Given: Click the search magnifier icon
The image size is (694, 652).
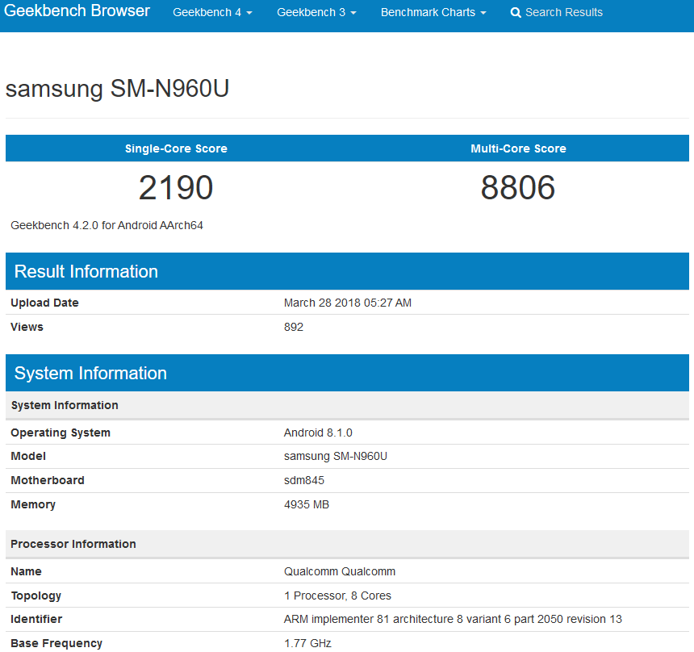Looking at the screenshot, I should click(x=515, y=12).
